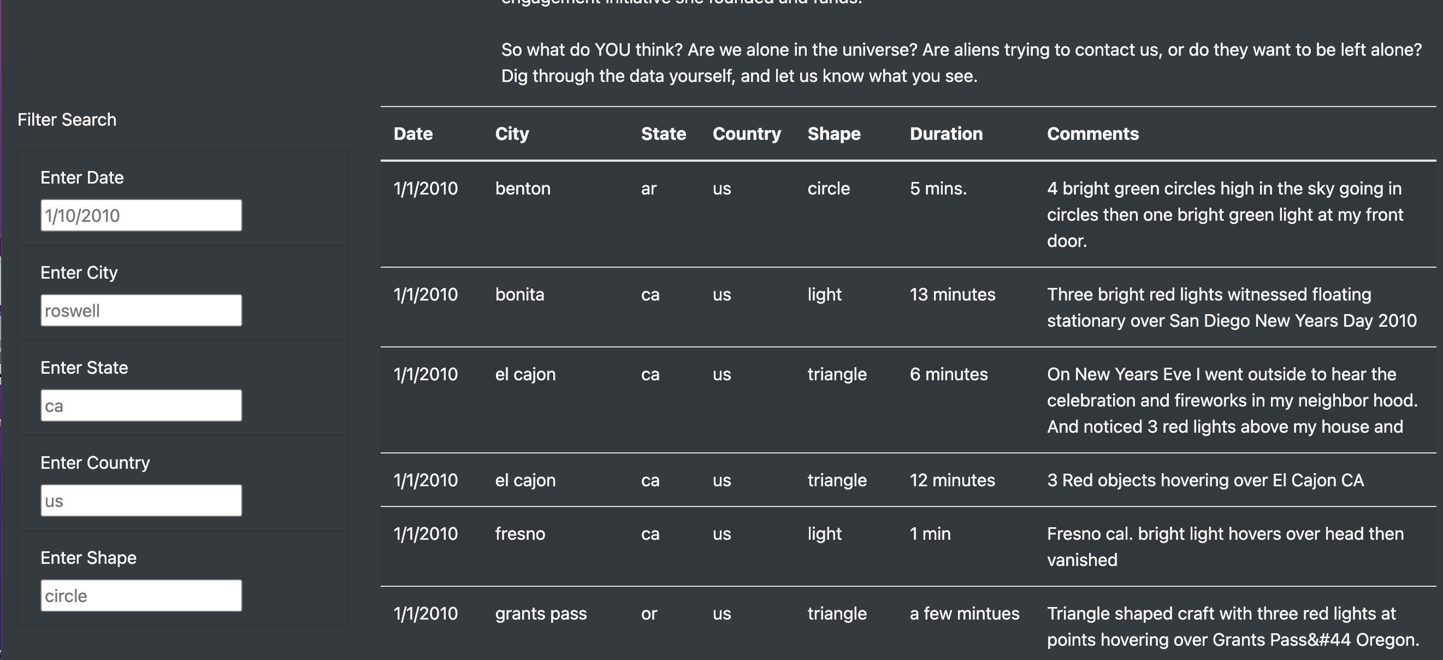Click the '13 minutes' duration cell
The height and width of the screenshot is (660, 1443).
(x=953, y=294)
